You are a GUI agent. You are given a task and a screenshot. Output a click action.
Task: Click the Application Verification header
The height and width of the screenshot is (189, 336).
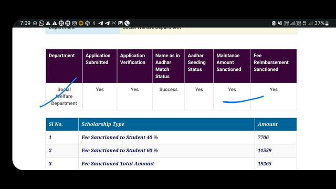tap(134, 66)
